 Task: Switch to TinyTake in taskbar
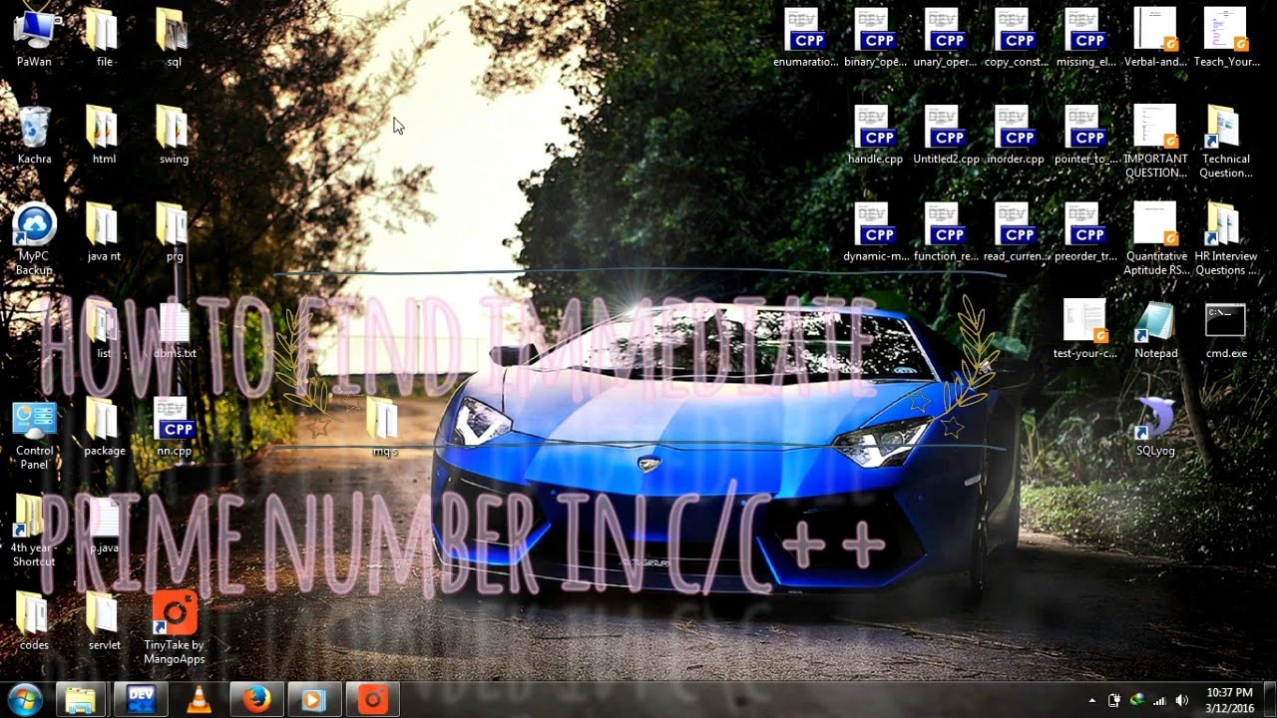click(x=372, y=700)
